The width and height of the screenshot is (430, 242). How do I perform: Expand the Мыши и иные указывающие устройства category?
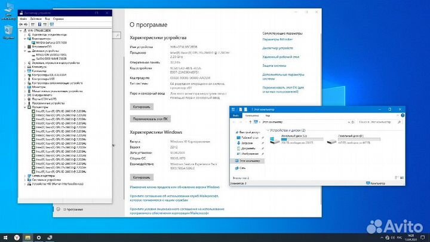click(x=25, y=91)
